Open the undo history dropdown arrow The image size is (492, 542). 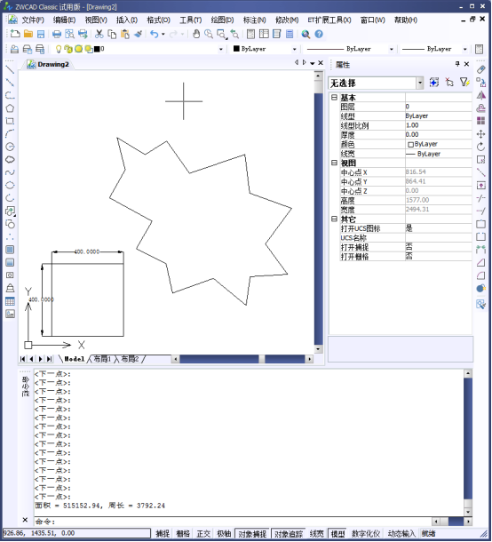tap(163, 34)
